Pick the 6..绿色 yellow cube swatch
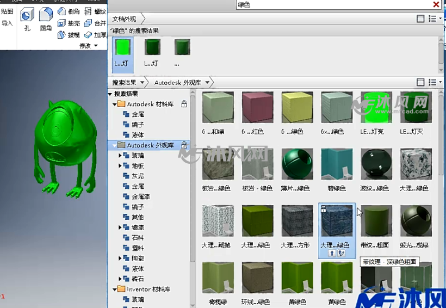Screen dimensions: 446x308 [297, 107]
